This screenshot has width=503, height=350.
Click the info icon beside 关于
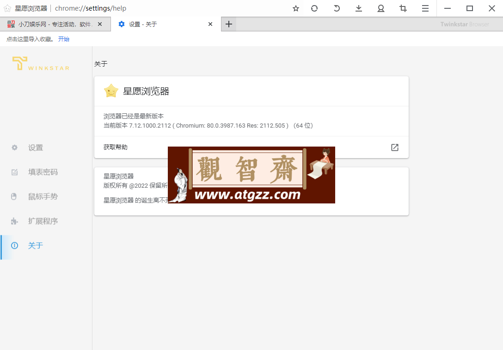coord(14,246)
